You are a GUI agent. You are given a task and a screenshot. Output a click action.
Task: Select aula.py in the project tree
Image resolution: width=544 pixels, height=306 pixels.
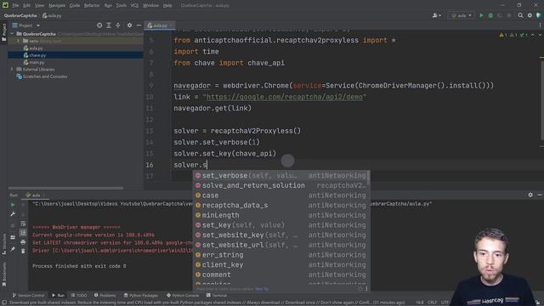33,48
